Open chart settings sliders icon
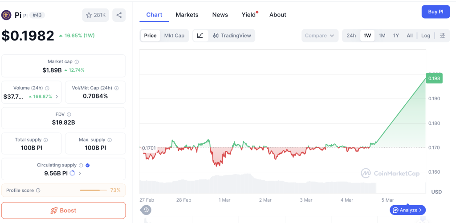This screenshot has width=456, height=223. (442, 36)
